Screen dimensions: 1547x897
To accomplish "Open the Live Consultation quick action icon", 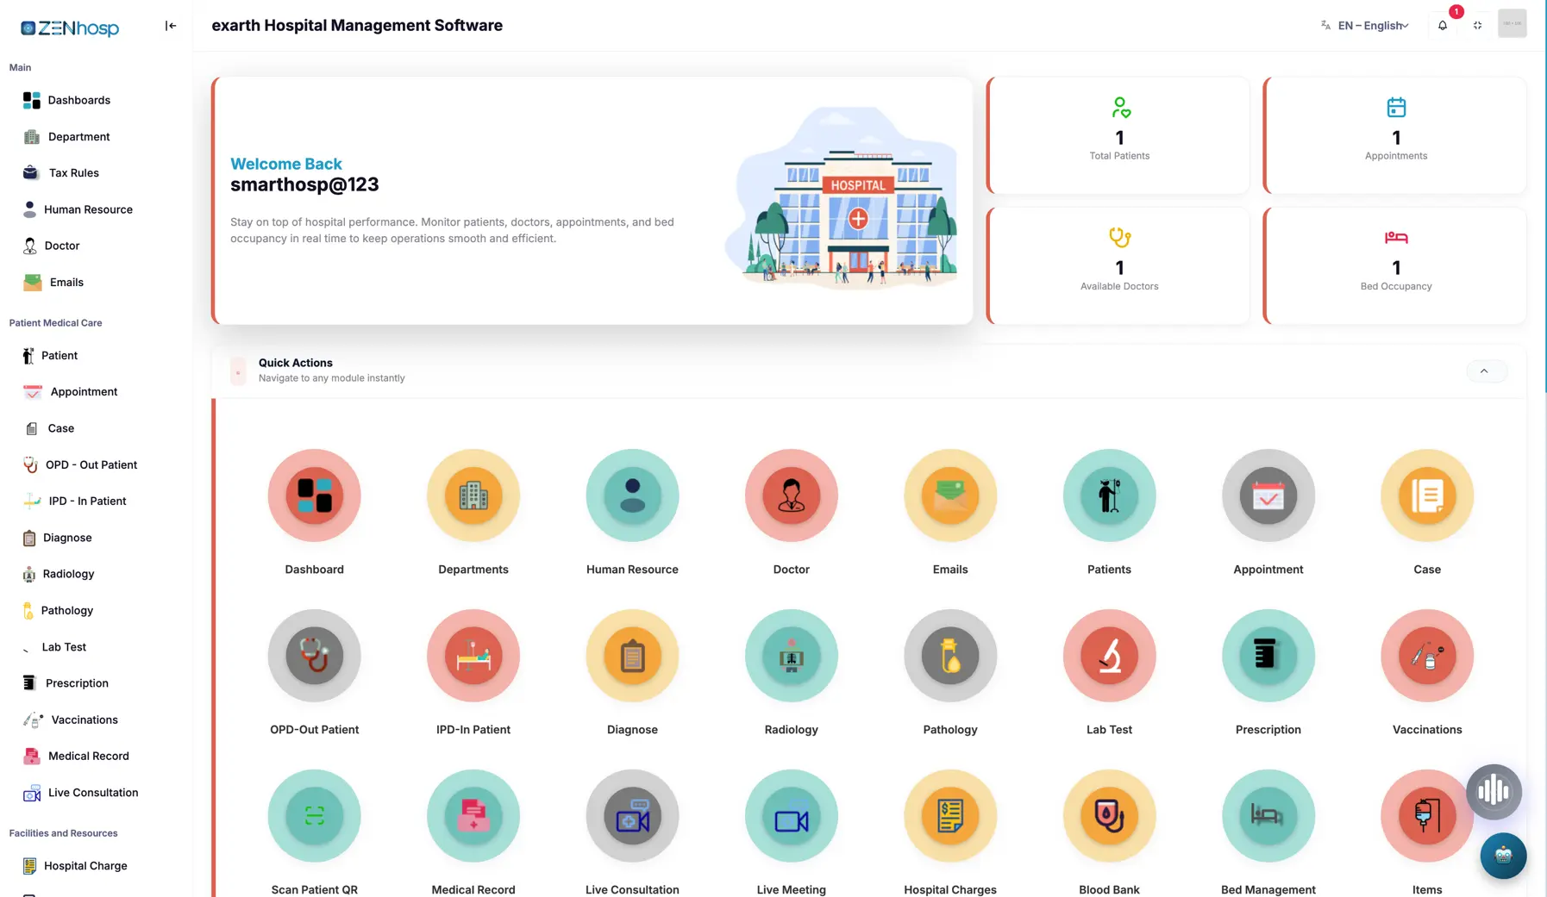I will 632,816.
